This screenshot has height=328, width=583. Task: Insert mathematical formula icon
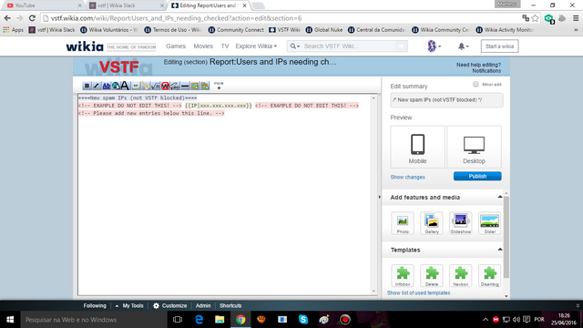coord(156,86)
